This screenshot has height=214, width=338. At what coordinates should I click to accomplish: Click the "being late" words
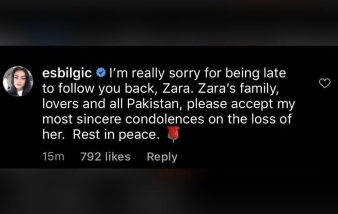(256, 74)
